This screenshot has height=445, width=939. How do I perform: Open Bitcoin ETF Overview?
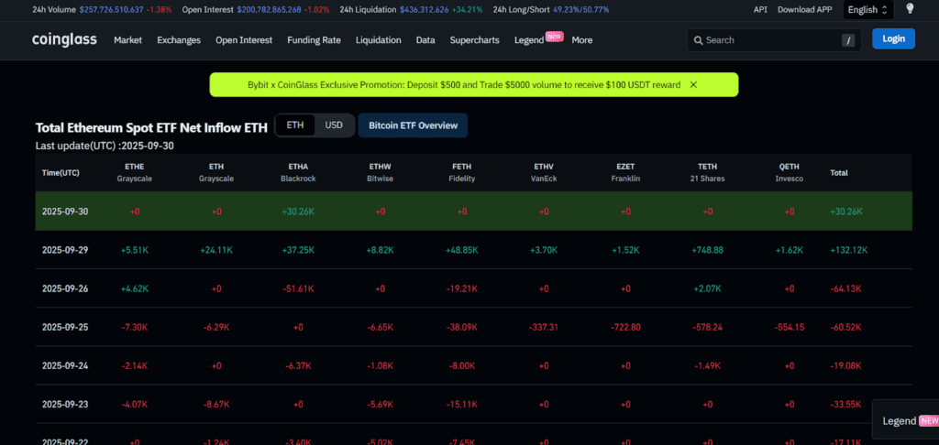pyautogui.click(x=413, y=125)
